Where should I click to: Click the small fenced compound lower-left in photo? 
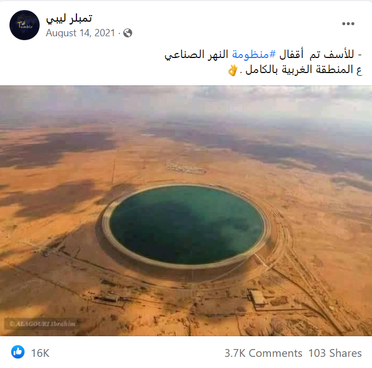109,299
